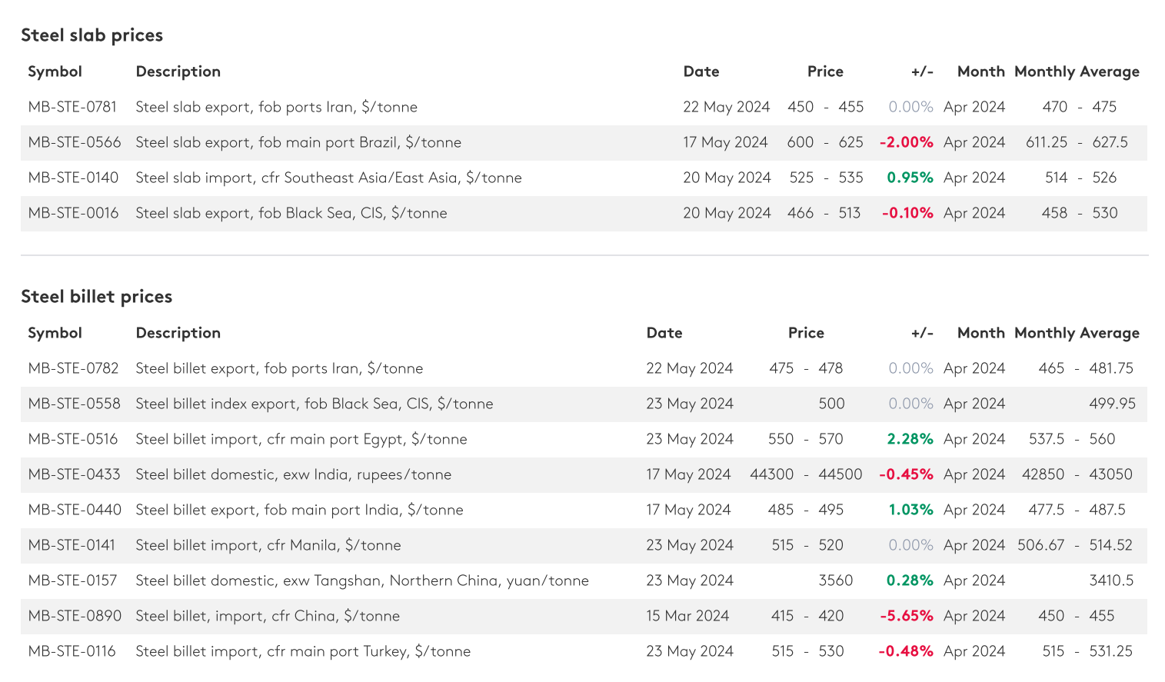
Task: Click Steel billet import cfr China description
Action: pos(267,616)
